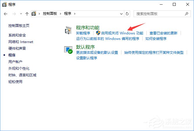
Task: Open 默认程序 heading link
Action: (x=85, y=47)
